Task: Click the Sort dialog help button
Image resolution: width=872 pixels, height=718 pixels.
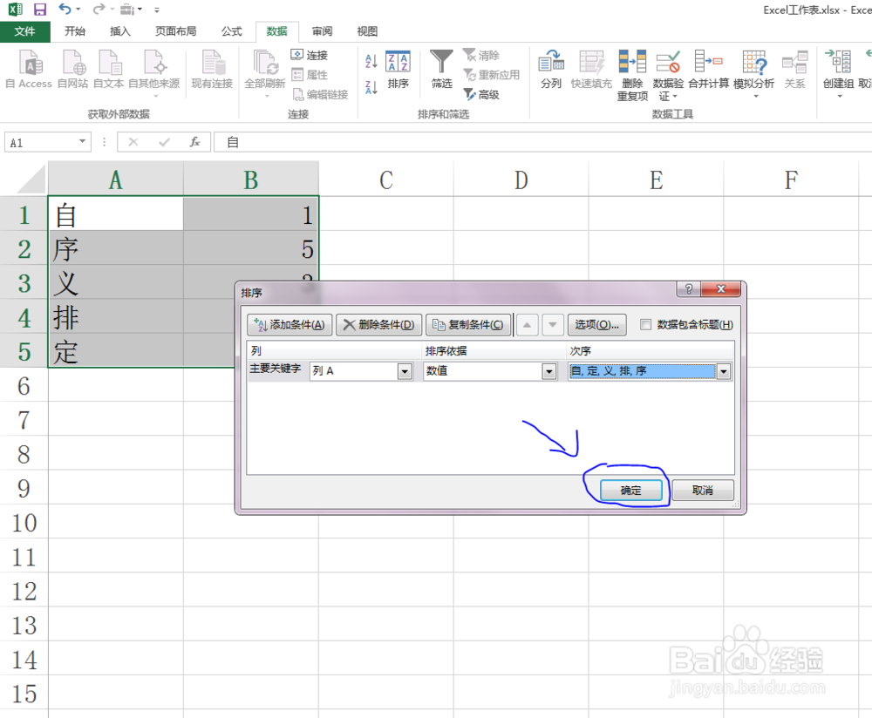Action: (x=689, y=289)
